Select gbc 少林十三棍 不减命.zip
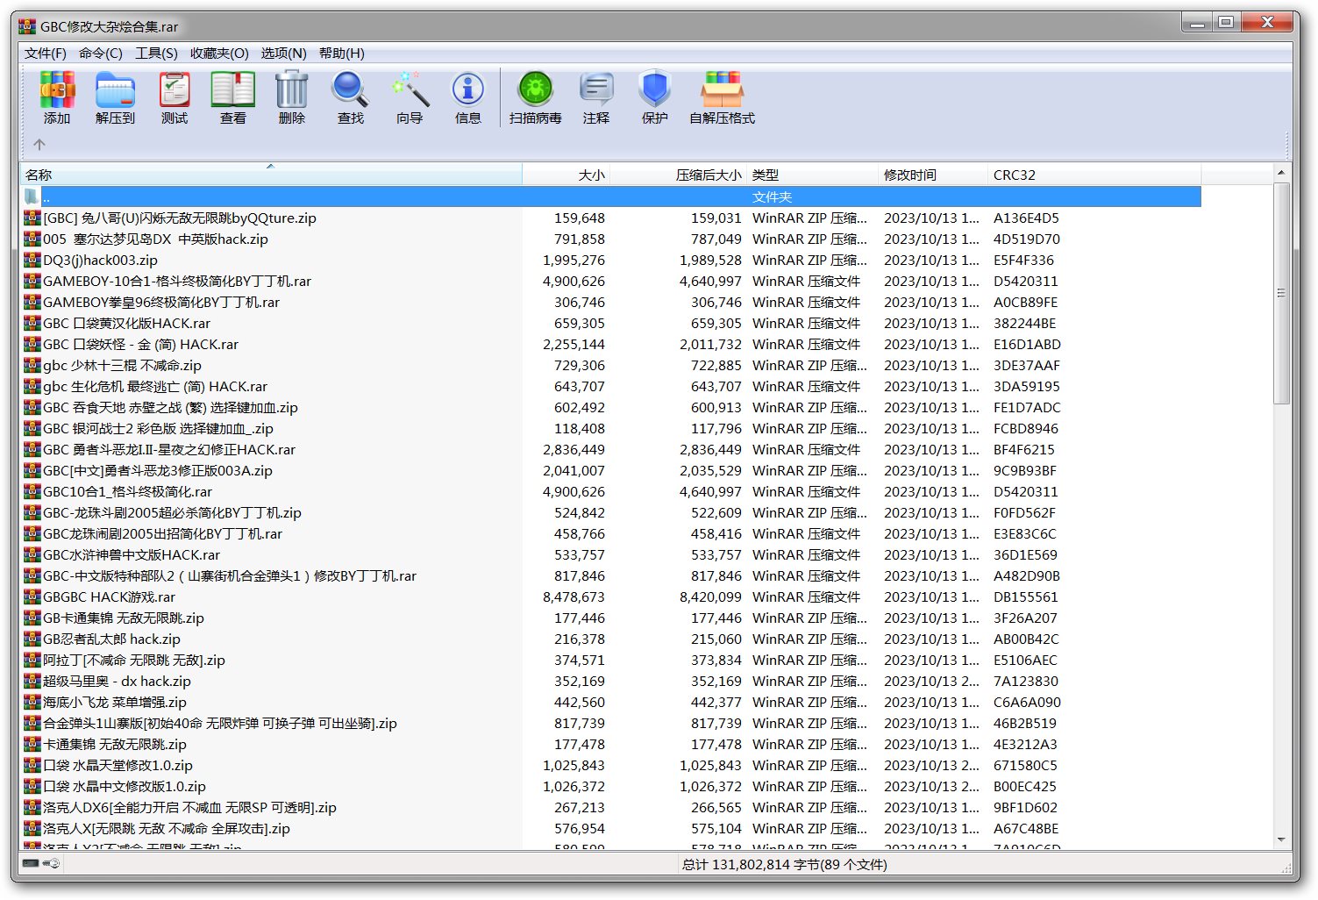Viewport: 1318px width, 900px height. (122, 365)
